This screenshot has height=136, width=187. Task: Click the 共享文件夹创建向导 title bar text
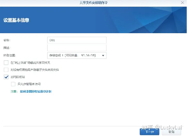point(93,3)
